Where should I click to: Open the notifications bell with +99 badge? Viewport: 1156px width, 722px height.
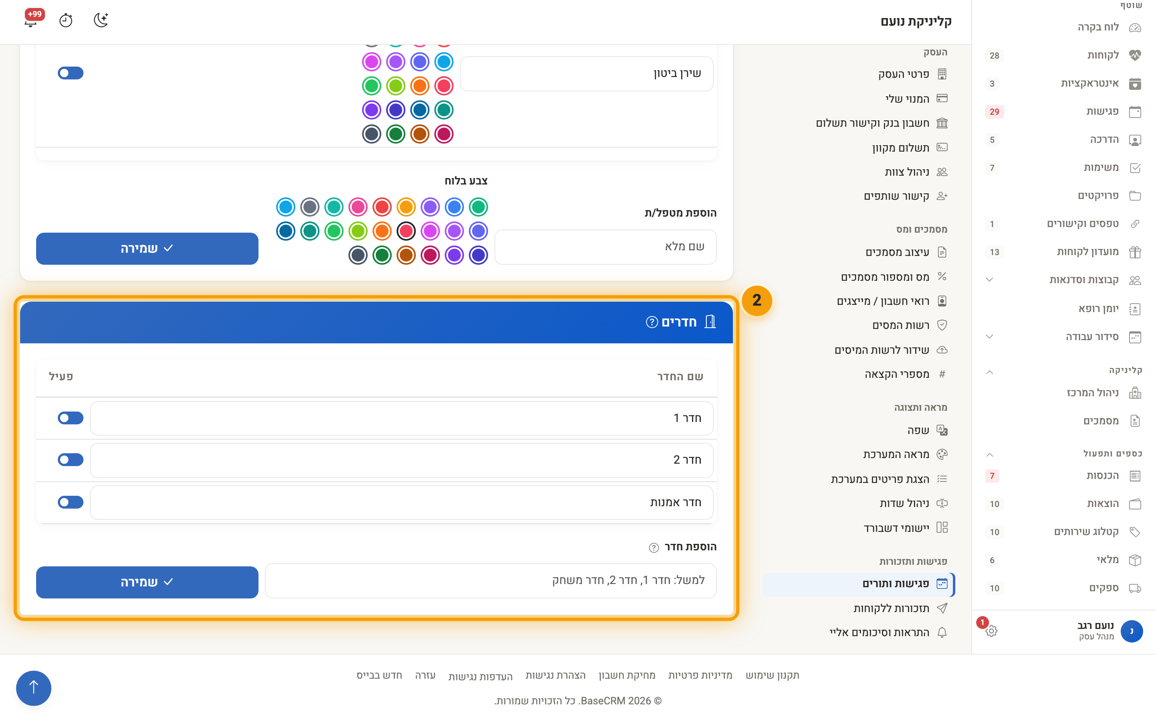tap(32, 20)
